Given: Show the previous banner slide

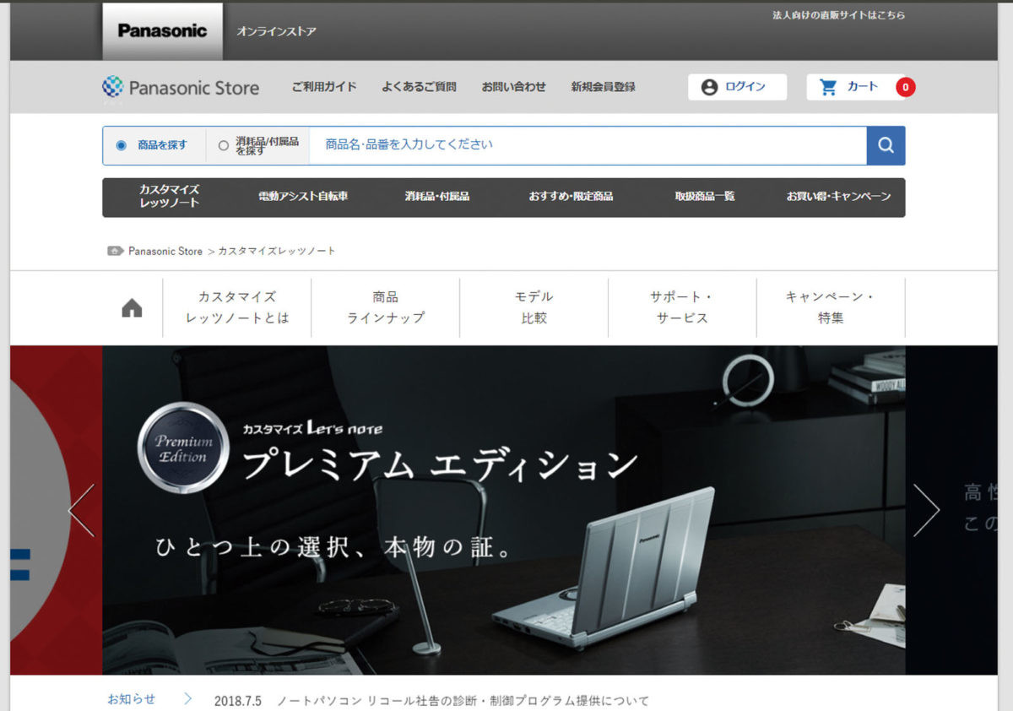Looking at the screenshot, I should (x=81, y=510).
